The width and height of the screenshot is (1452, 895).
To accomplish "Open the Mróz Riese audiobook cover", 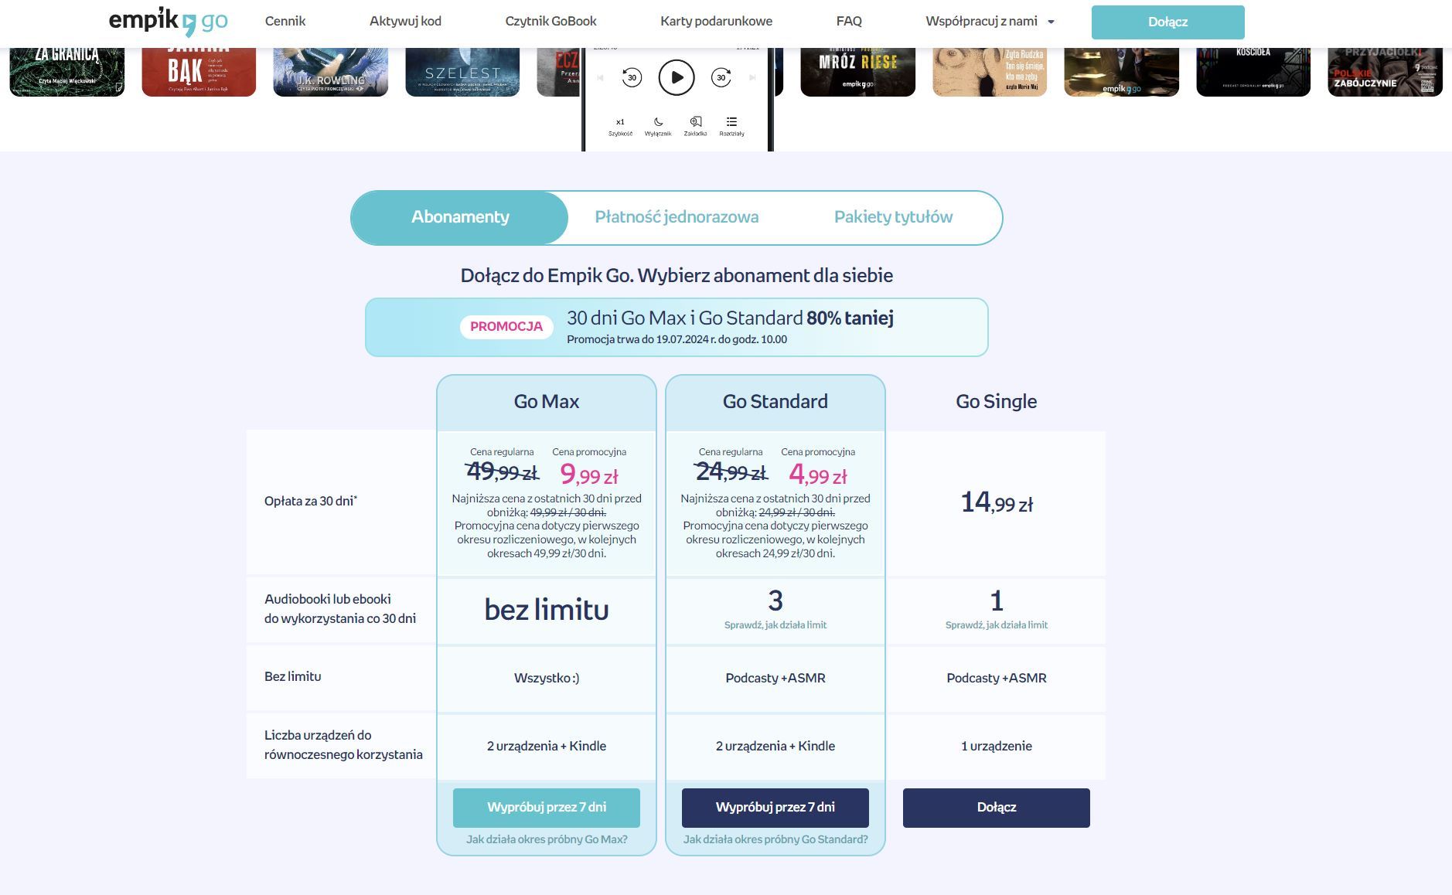I will [x=858, y=72].
